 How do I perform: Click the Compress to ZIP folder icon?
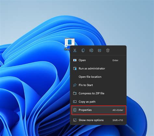pyautogui.click(x=75, y=93)
